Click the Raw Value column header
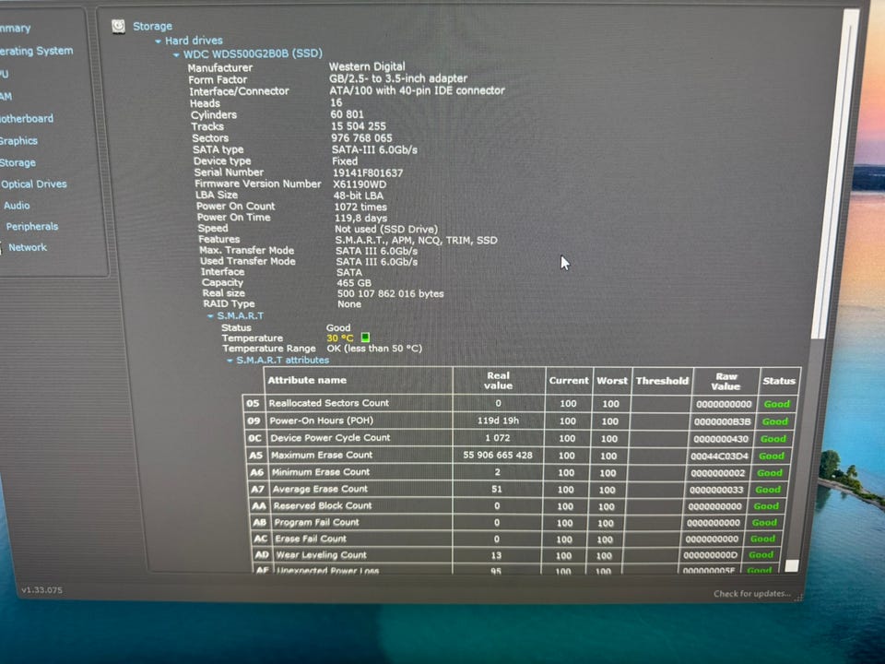Viewport: 885px width, 664px height. [x=726, y=382]
